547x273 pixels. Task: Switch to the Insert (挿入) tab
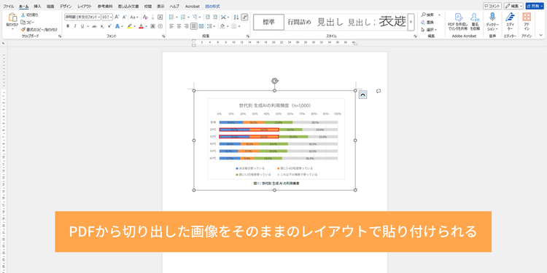37,7
